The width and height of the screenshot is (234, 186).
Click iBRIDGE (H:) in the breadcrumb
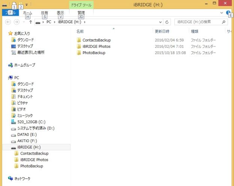[x=69, y=22]
